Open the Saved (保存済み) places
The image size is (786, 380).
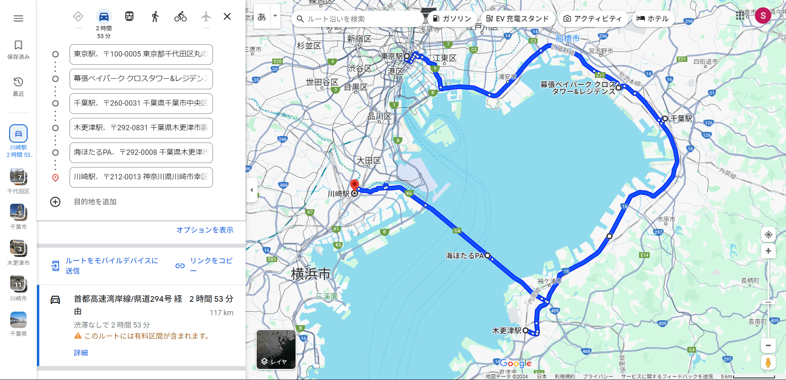pos(18,50)
